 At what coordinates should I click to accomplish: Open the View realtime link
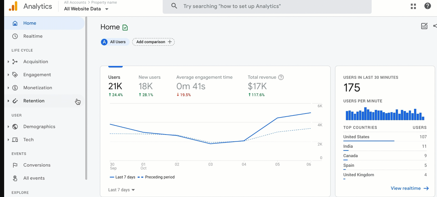[410, 188]
